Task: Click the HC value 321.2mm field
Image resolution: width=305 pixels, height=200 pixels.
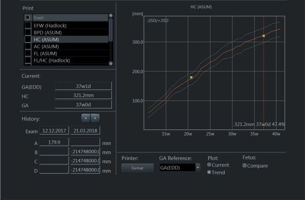Action: pos(83,95)
